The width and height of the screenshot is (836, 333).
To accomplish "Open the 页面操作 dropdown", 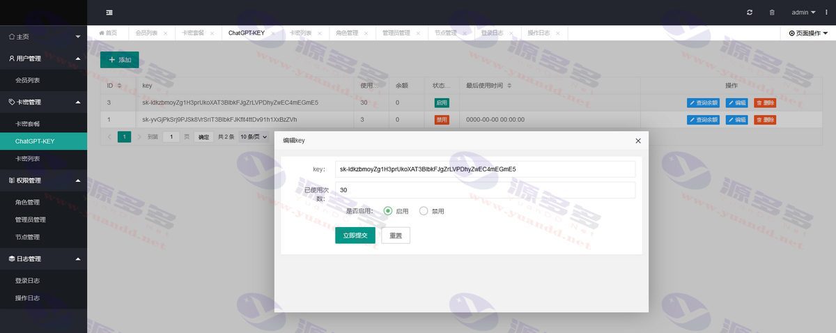I will 808,33.
